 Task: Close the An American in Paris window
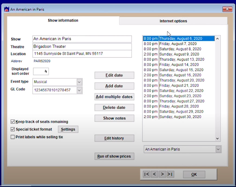pyautogui.click(x=227, y=9)
